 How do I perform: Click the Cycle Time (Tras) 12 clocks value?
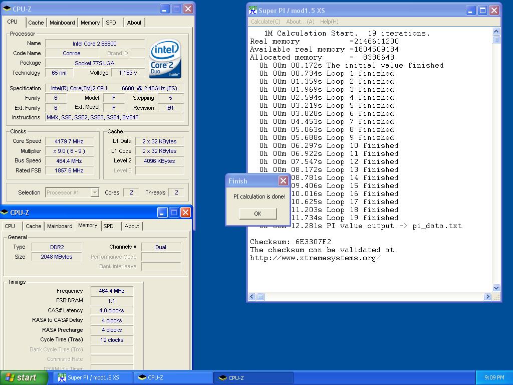(112, 340)
